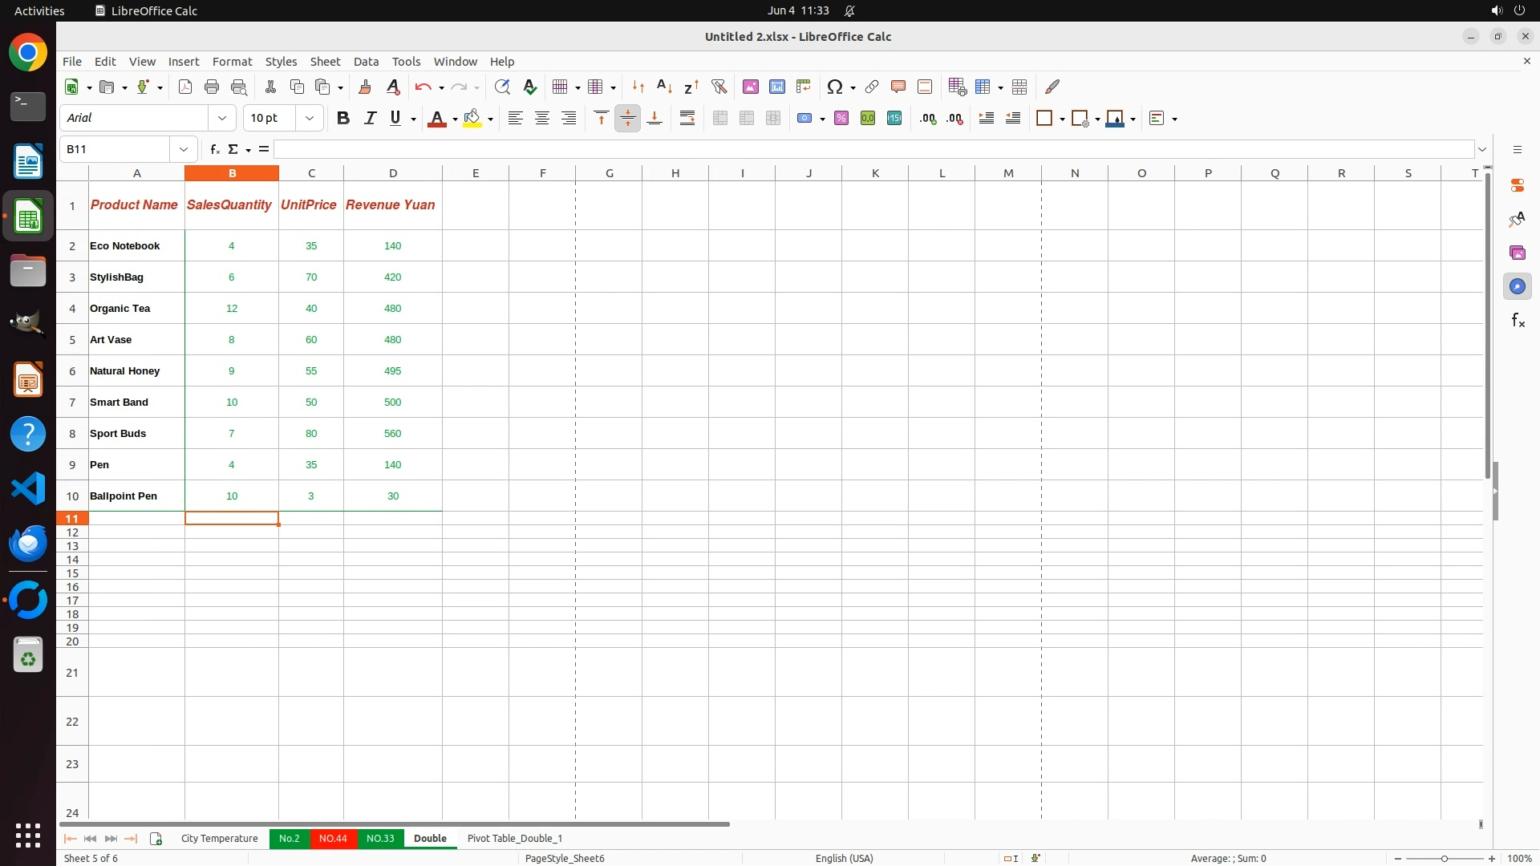Screen dimensions: 1540x866
Task: Click the Sort Ascending toolbar icon
Action: coord(664,87)
